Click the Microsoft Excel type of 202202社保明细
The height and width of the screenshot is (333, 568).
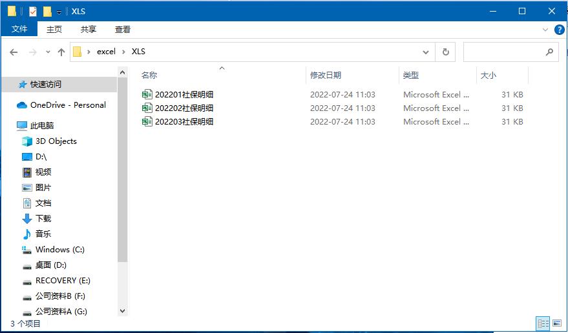pos(436,108)
